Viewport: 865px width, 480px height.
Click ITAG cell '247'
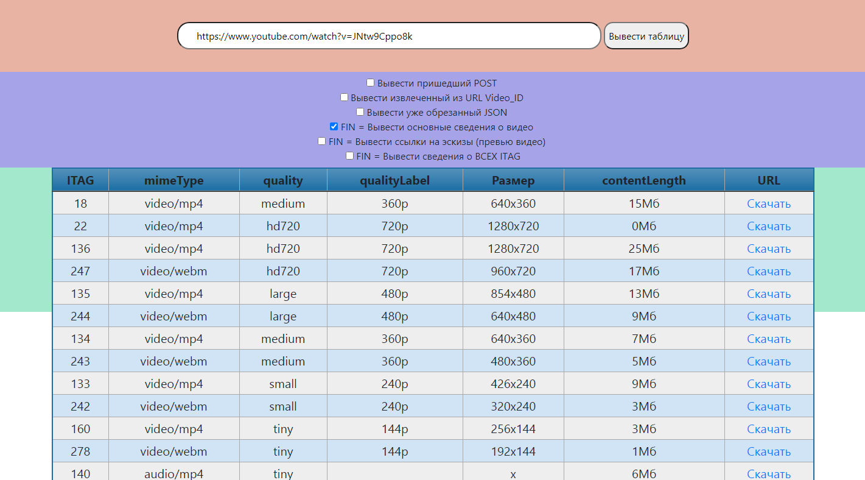[x=80, y=271]
